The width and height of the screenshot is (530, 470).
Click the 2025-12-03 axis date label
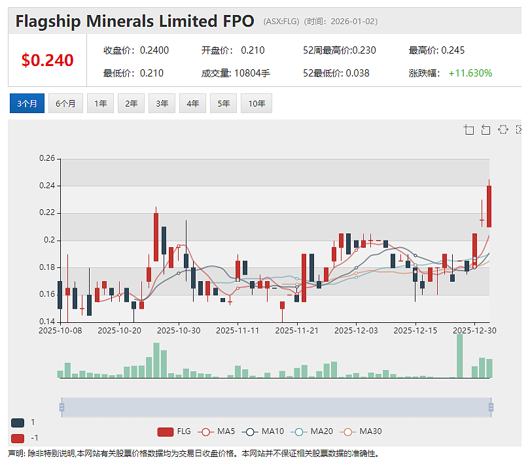point(356,331)
